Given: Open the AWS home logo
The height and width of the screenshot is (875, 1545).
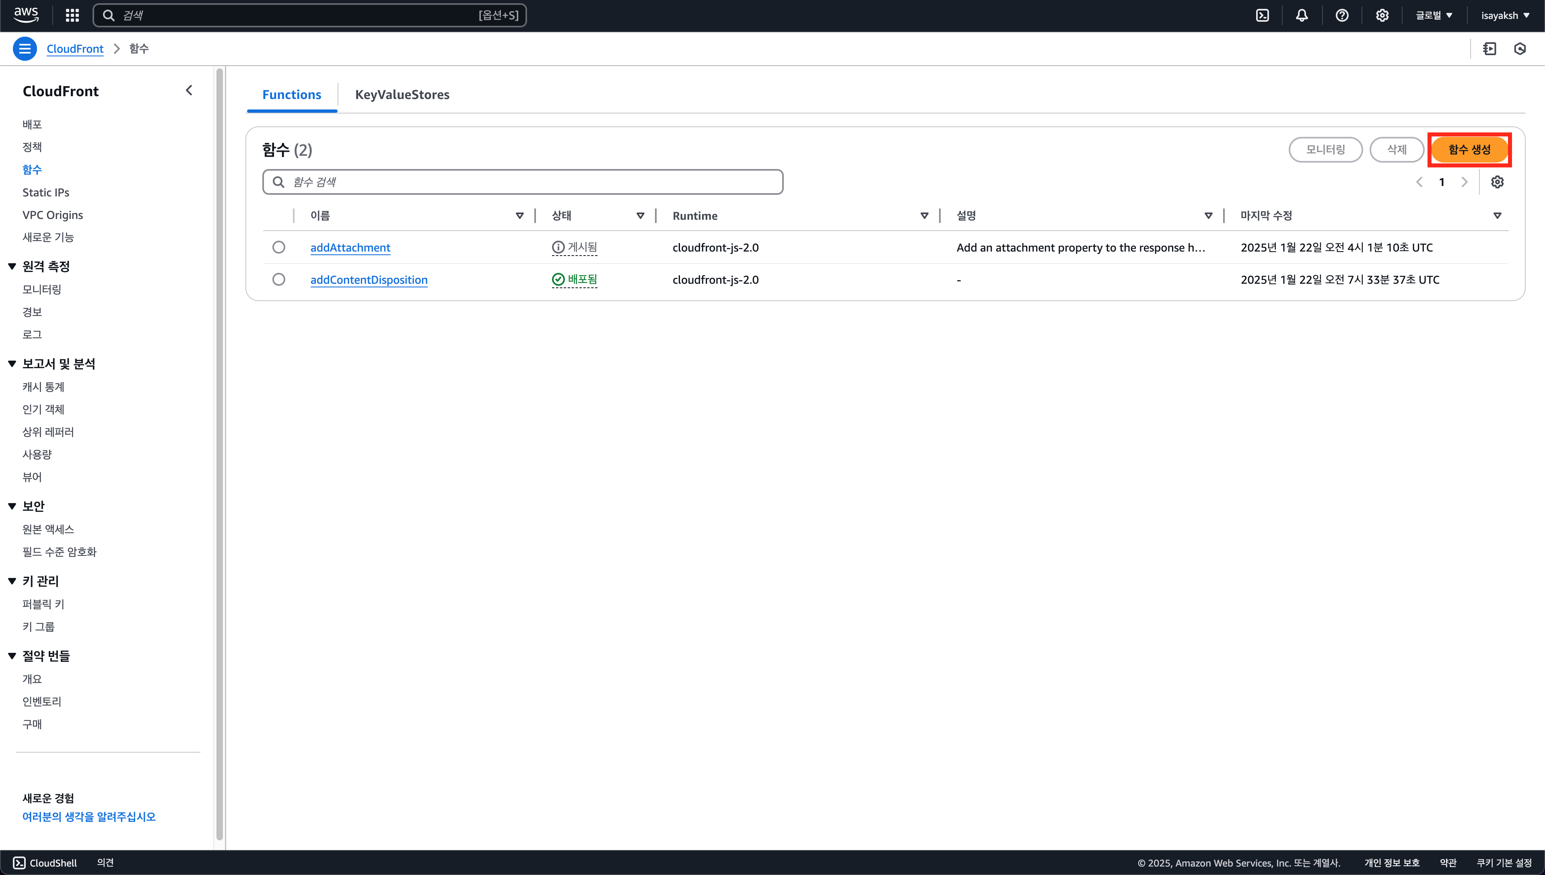Looking at the screenshot, I should click(26, 16).
